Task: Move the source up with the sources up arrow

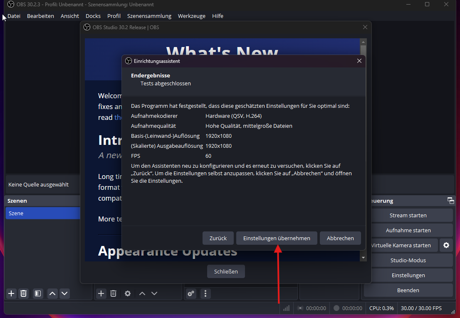Action: 142,293
